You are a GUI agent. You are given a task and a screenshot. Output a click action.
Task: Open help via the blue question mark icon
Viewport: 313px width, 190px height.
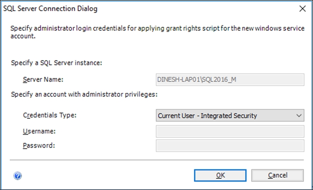pos(18,176)
